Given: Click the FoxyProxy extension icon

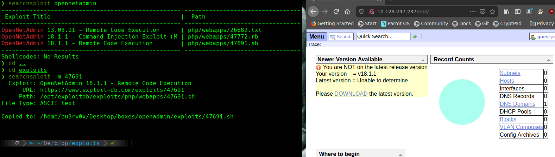Looking at the screenshot, I should [x=540, y=12].
